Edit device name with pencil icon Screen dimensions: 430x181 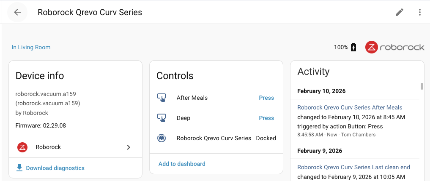tap(399, 12)
